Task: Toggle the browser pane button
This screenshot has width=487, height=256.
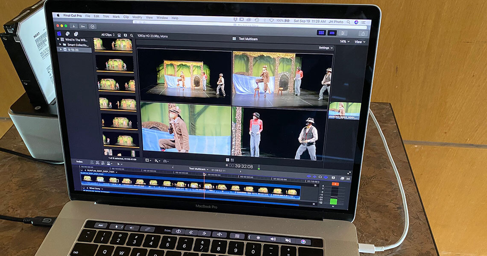Action: (321, 32)
